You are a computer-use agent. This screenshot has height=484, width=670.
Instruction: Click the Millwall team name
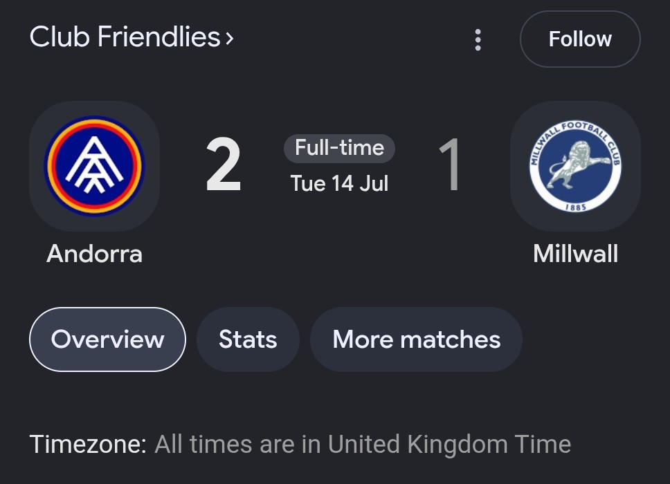tap(575, 254)
